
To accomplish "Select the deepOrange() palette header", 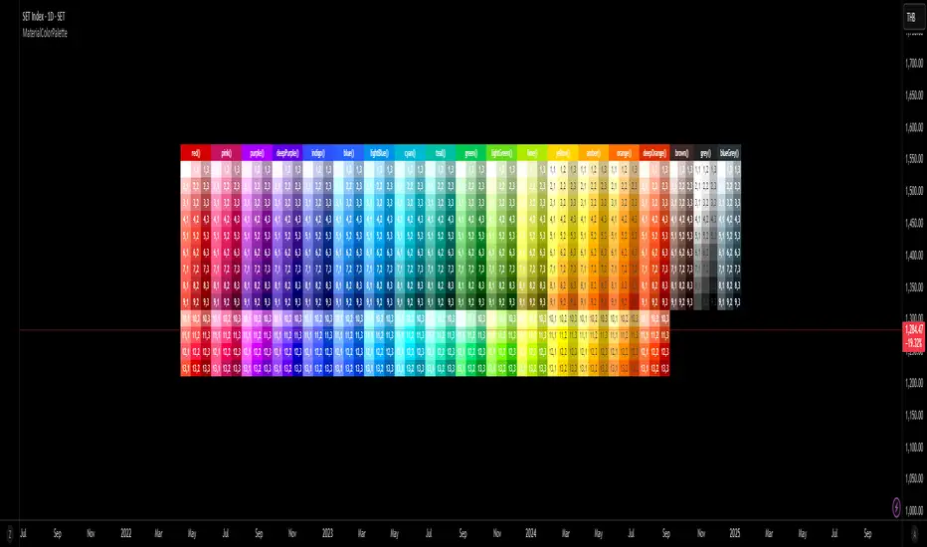I will [653, 154].
